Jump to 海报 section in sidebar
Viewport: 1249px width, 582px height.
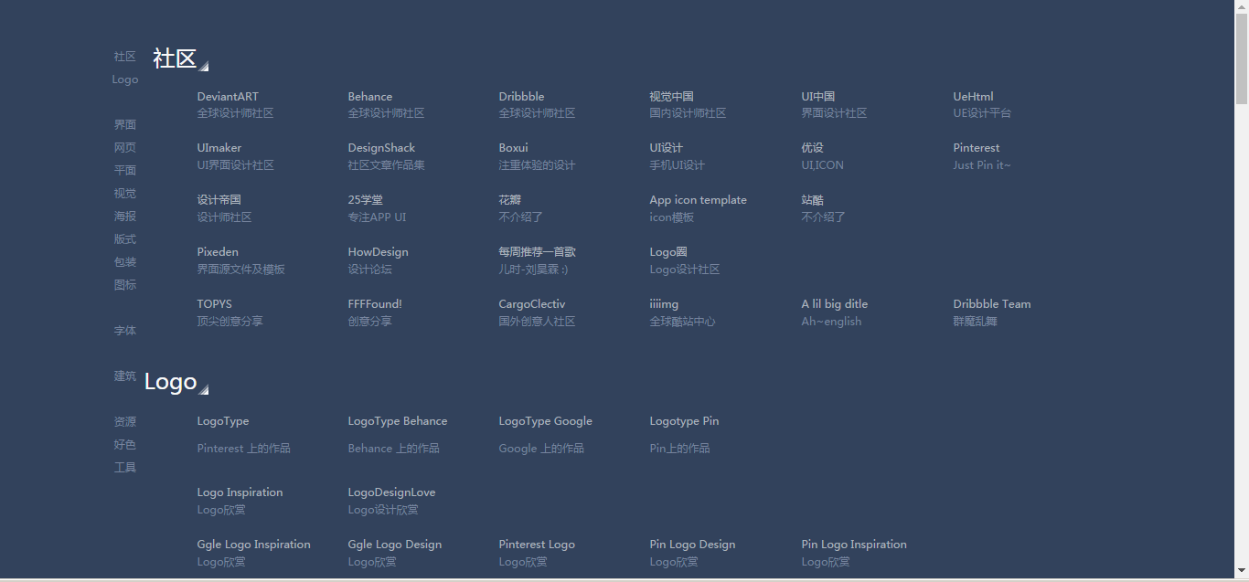click(x=125, y=217)
